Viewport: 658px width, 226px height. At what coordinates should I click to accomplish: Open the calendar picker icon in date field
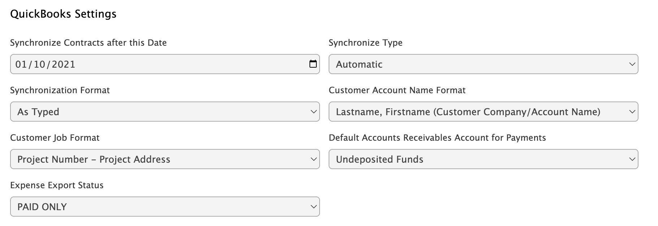click(x=313, y=64)
